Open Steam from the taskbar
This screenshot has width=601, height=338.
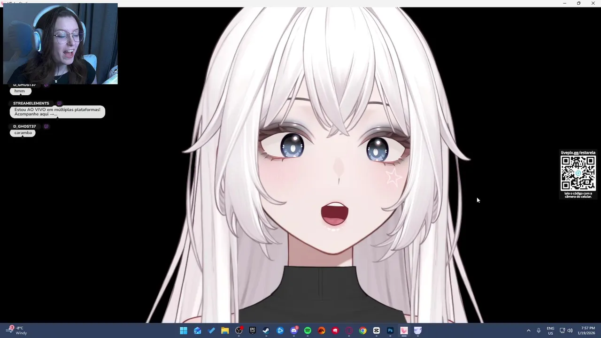click(x=266, y=330)
